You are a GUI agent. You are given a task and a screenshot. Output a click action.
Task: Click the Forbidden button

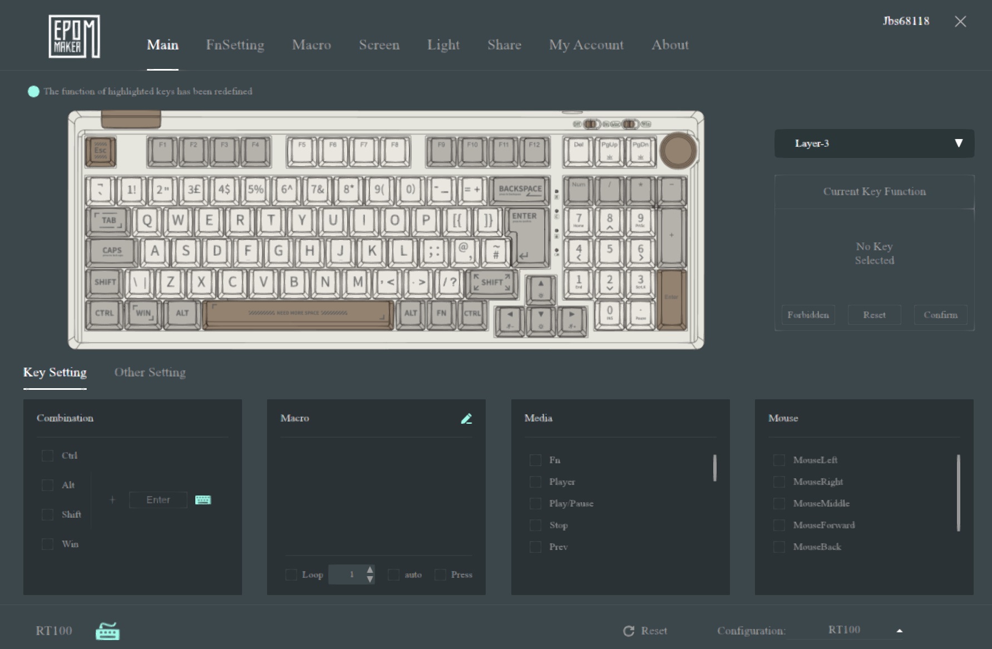click(808, 315)
